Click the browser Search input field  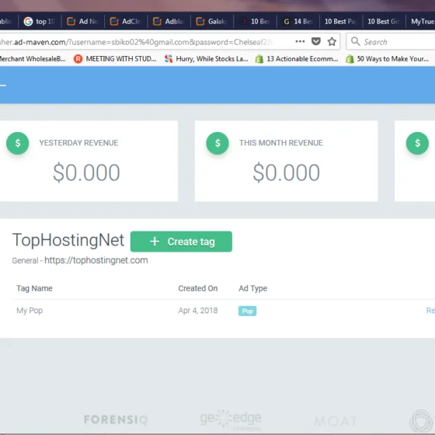click(x=391, y=42)
